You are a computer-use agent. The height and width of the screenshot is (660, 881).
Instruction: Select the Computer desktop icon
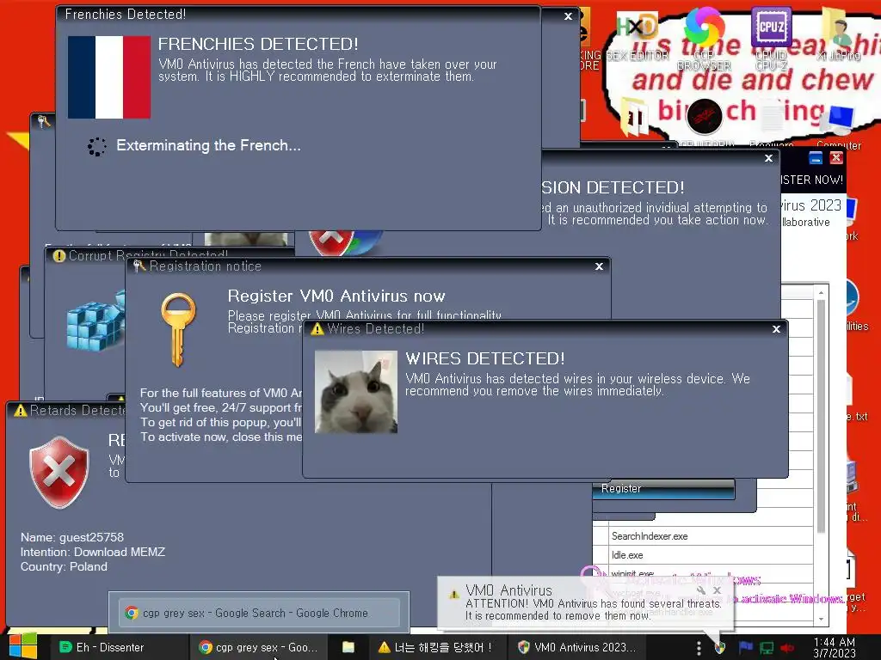coord(840,128)
